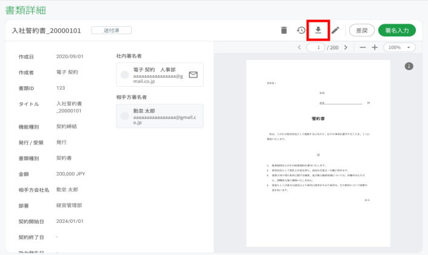428x255 pixels.
Task: Click the 書類種別 value 契約書
Action: click(64, 158)
